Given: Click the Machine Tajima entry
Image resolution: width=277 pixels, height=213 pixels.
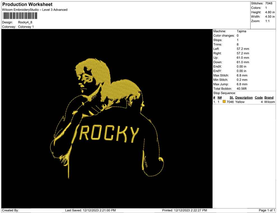Looking at the screenshot, I should (x=241, y=31).
